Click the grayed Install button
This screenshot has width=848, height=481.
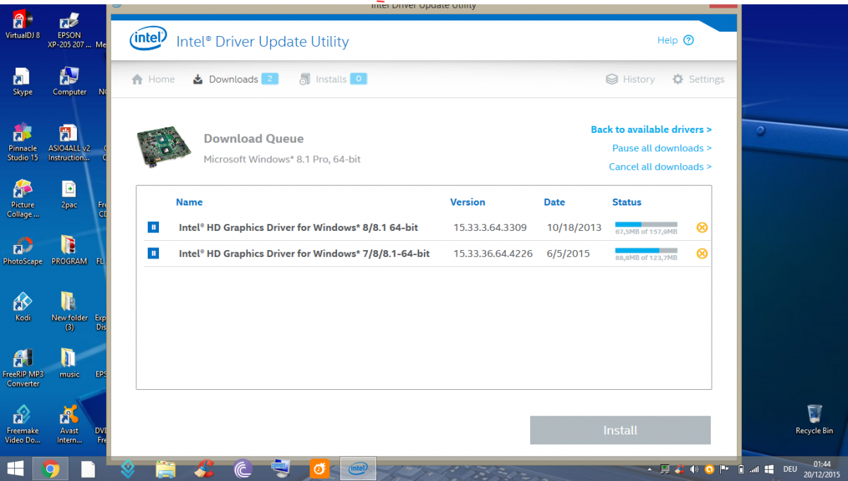point(620,430)
